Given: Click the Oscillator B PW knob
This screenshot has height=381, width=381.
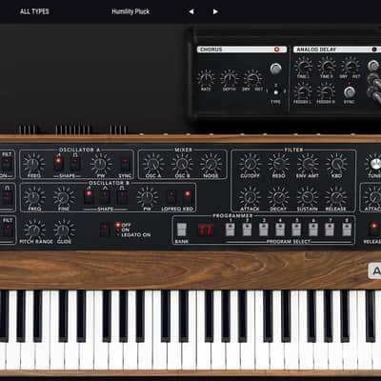Looking at the screenshot, I should pos(147,197).
